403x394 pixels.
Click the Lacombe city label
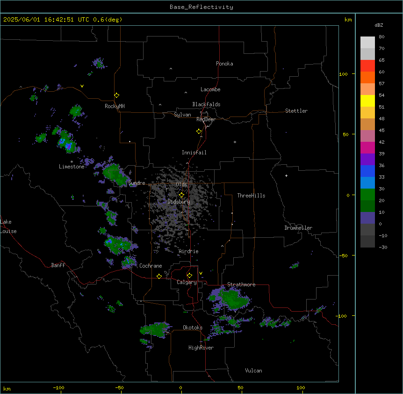coord(210,89)
